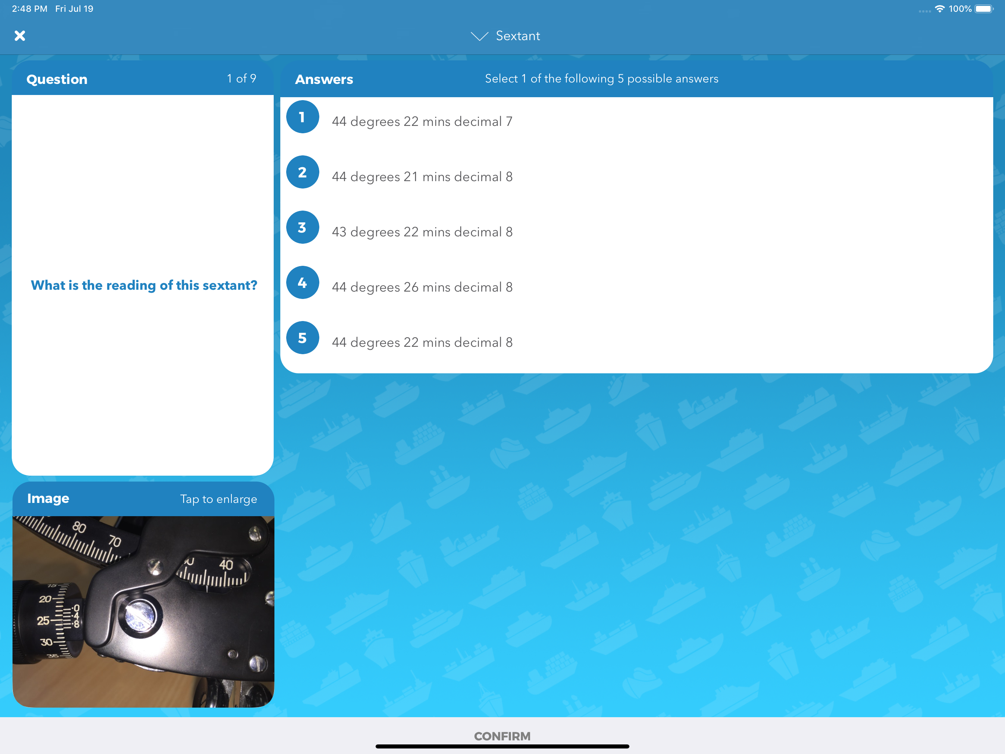Click the question text about sextant reading
Screen dimensions: 1005x754
pos(144,285)
